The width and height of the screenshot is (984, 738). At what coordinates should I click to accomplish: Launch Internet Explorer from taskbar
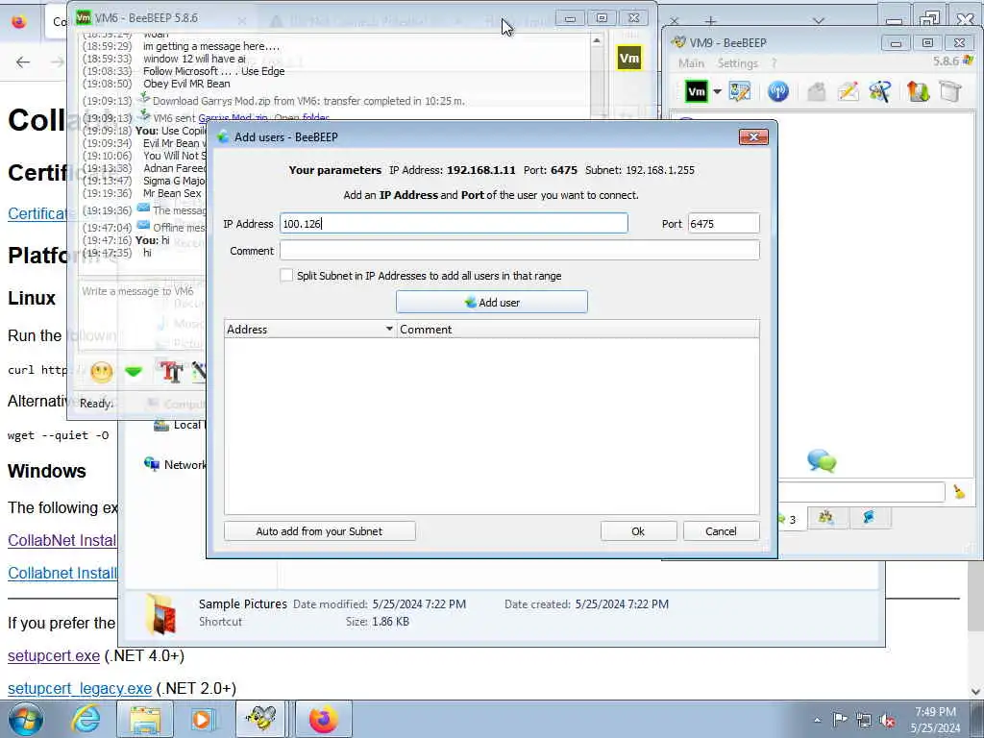click(x=86, y=719)
